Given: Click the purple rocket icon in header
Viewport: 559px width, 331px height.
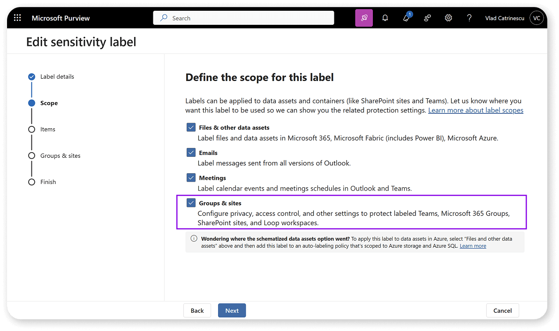Looking at the screenshot, I should (364, 18).
